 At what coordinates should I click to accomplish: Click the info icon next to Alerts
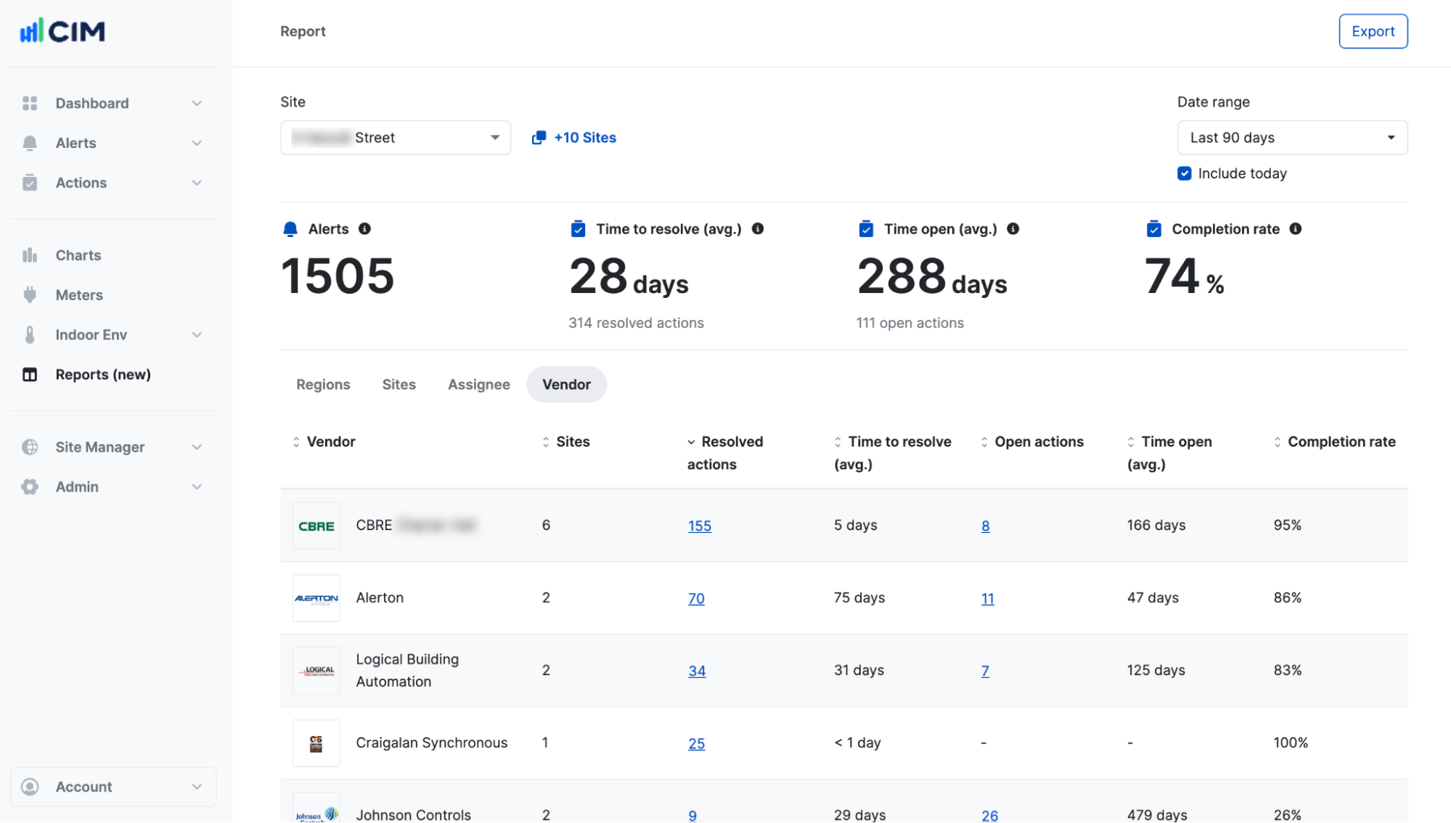(365, 229)
